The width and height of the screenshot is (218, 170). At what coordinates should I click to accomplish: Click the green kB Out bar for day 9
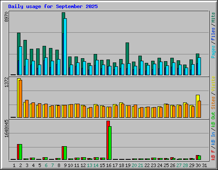click(65, 153)
